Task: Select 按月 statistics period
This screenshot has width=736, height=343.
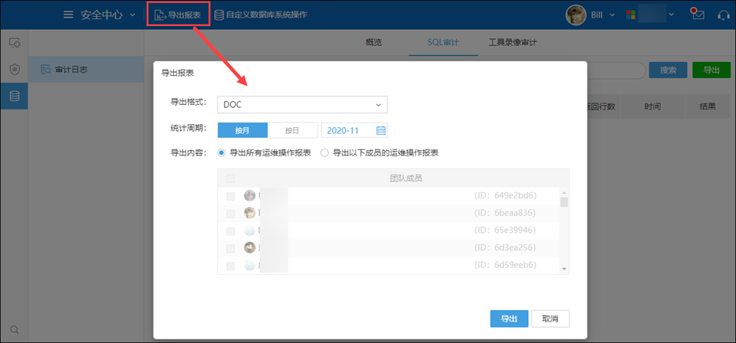Action: 243,130
